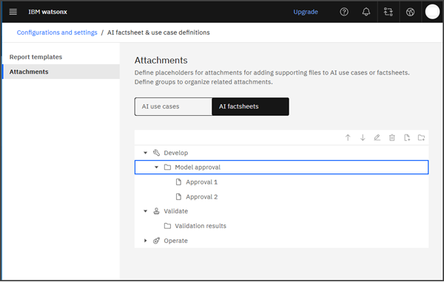
Task: Open the notifications bell
Action: coord(366,12)
